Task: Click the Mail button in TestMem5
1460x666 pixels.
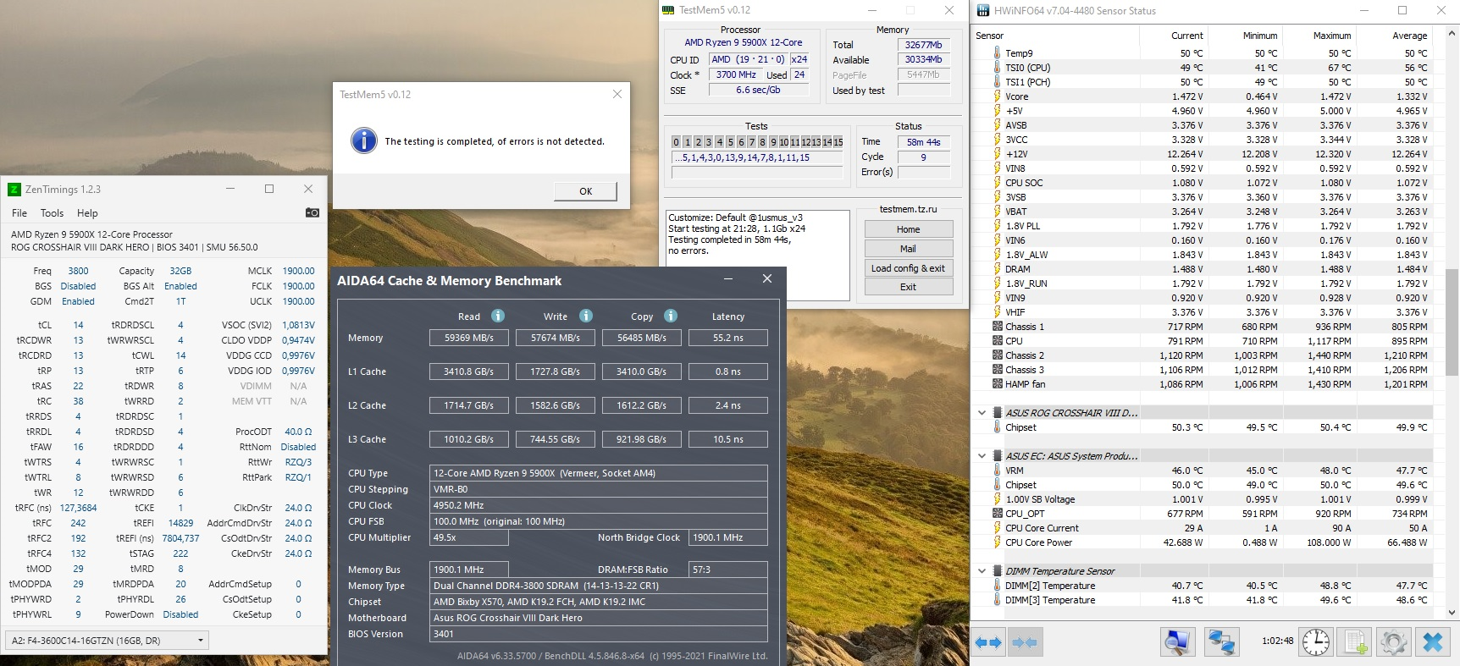Action: point(909,249)
